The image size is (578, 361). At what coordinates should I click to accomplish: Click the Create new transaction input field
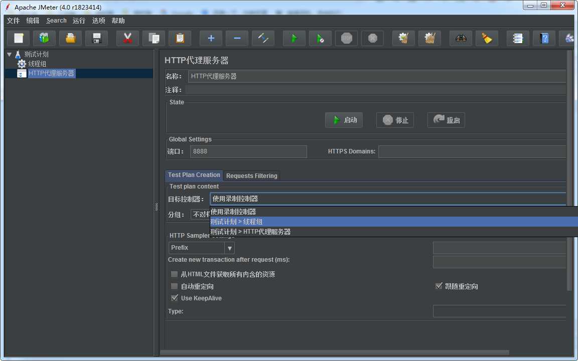tap(500, 262)
